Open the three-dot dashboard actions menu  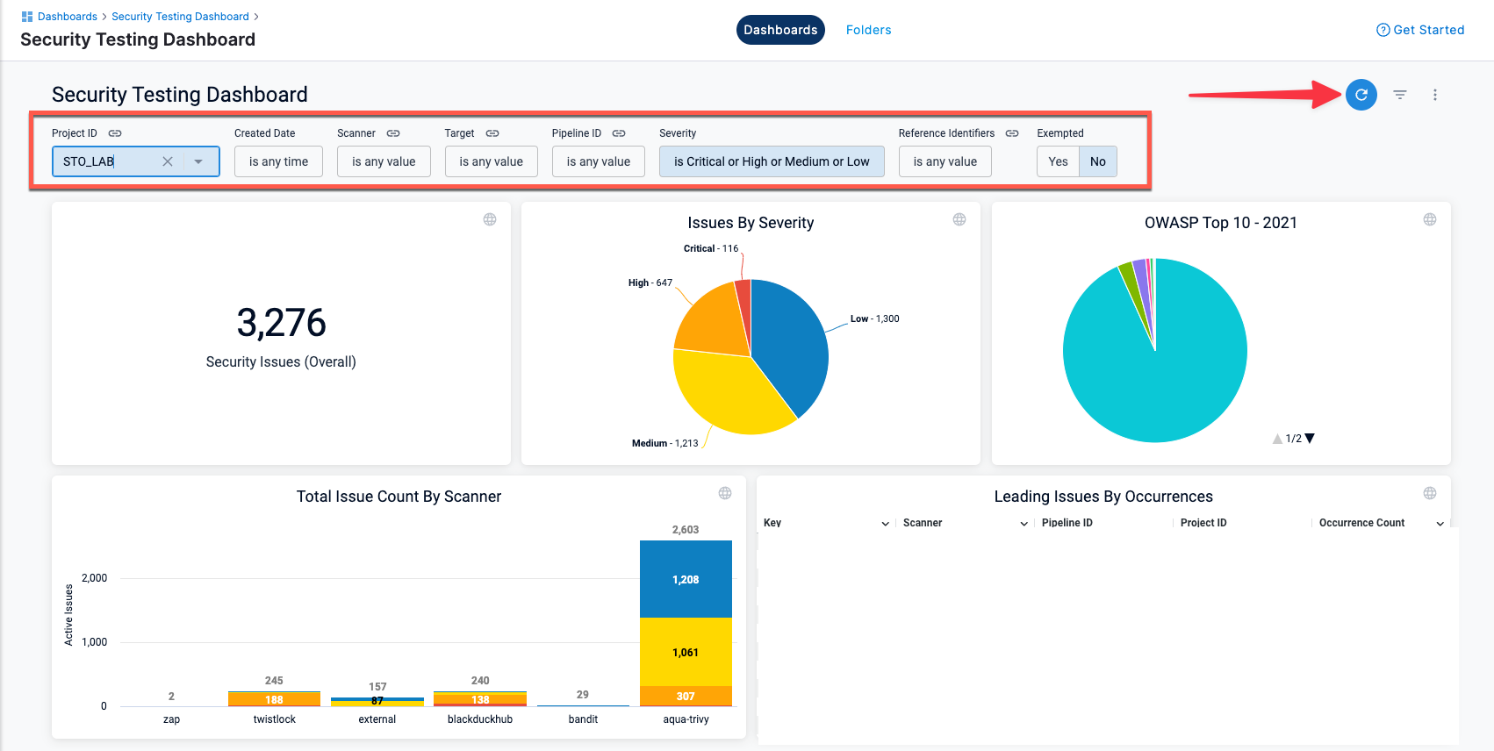click(1435, 95)
